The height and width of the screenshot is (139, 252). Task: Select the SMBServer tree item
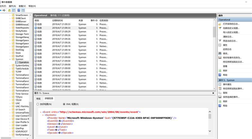click(21, 22)
